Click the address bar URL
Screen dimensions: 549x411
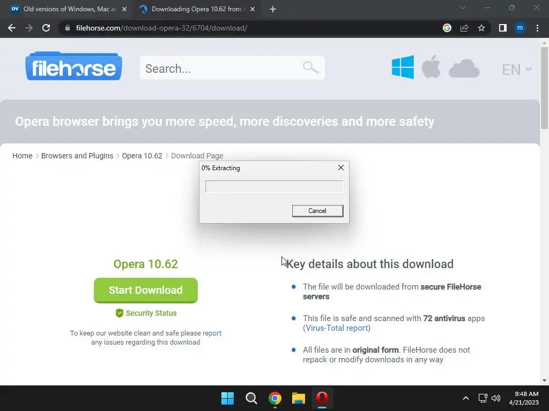(x=161, y=28)
